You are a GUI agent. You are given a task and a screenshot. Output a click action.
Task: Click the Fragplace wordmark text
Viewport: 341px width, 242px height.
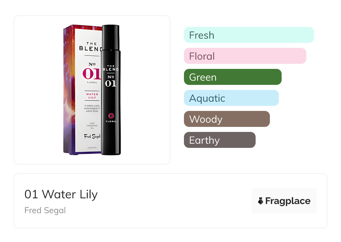(x=288, y=201)
